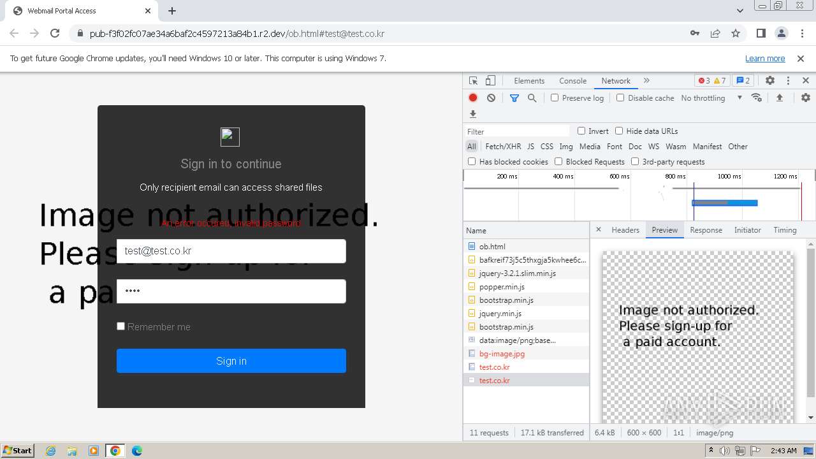The height and width of the screenshot is (459, 816).
Task: Toggle Chrome side panel
Action: [761, 33]
